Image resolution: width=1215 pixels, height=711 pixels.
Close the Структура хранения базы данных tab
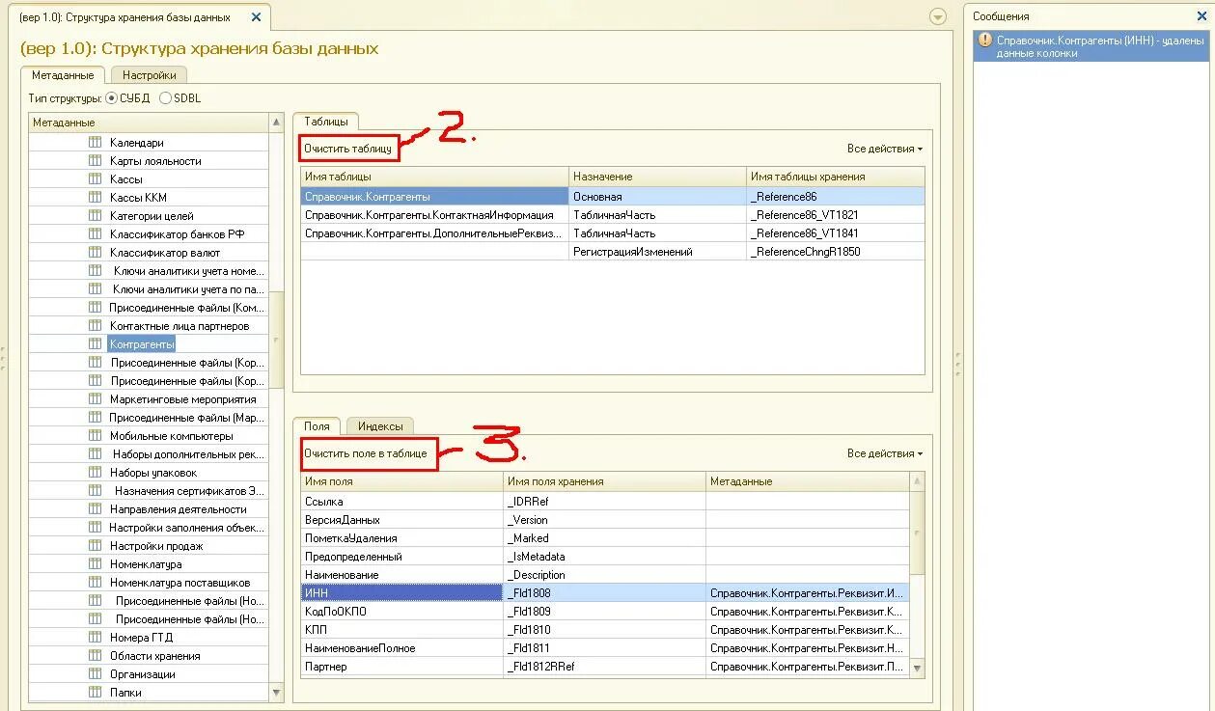click(x=255, y=17)
